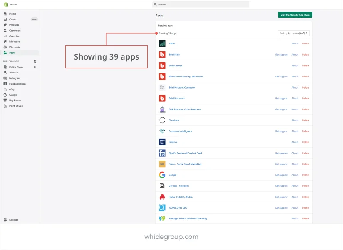The width and height of the screenshot is (343, 250).
Task: Click the Google sales channel item
Action: (x=13, y=95)
